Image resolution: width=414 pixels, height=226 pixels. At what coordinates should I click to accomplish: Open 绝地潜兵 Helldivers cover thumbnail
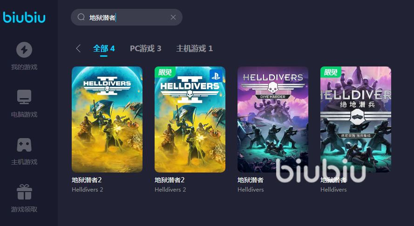coord(356,120)
